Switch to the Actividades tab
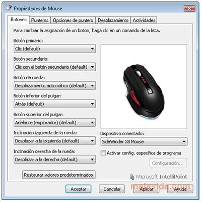 tap(144, 20)
